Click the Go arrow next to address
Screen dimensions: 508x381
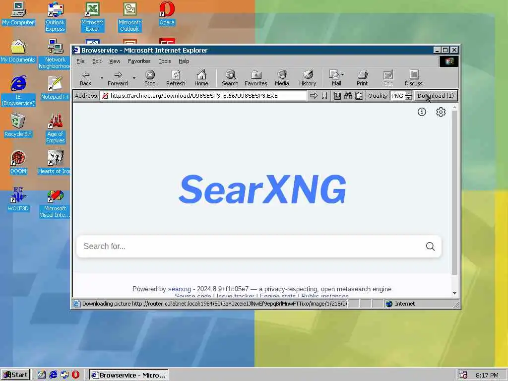point(314,96)
